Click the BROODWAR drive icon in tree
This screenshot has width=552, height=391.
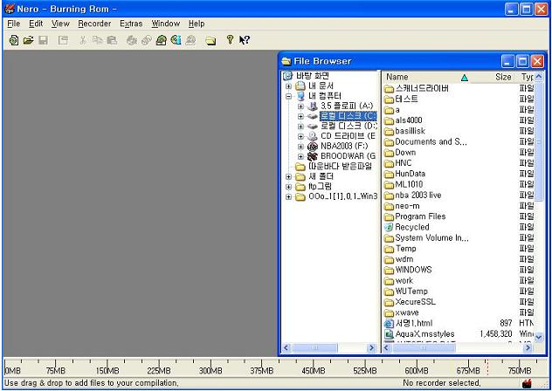(313, 156)
